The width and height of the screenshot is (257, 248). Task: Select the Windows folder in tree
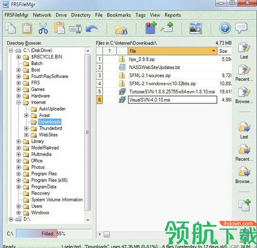(x=40, y=213)
